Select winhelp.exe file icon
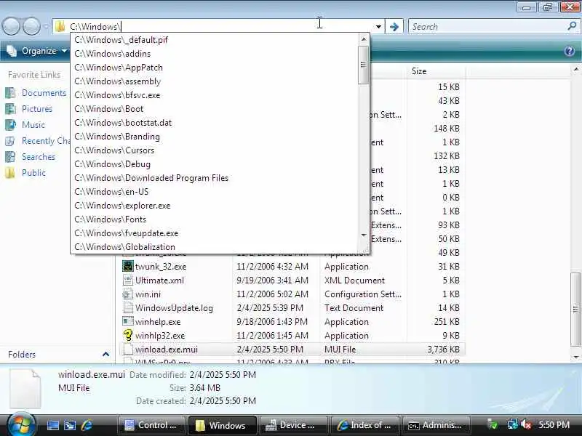This screenshot has width=582, height=436. point(128,321)
